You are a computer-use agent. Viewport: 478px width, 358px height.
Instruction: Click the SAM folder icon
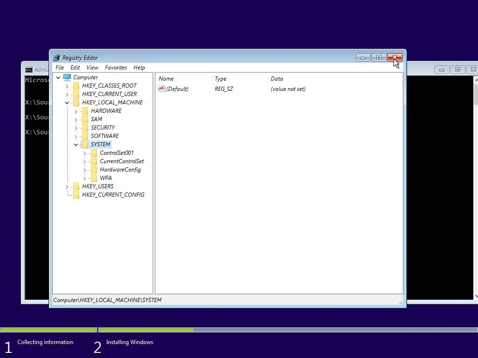85,119
